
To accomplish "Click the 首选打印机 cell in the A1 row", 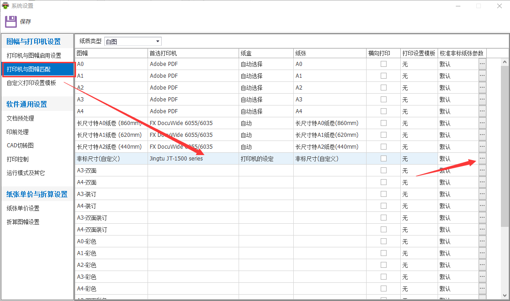I will (x=193, y=76).
